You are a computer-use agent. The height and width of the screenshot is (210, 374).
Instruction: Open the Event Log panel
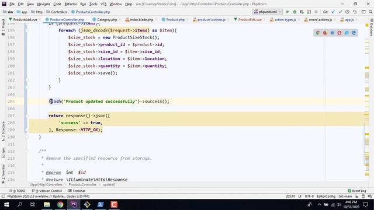(x=357, y=191)
